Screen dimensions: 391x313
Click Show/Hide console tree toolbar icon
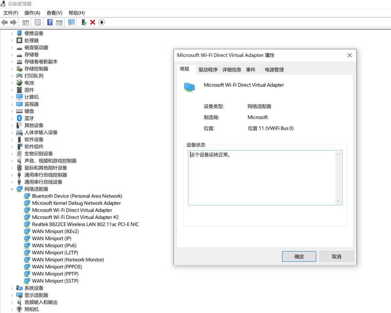(x=25, y=22)
